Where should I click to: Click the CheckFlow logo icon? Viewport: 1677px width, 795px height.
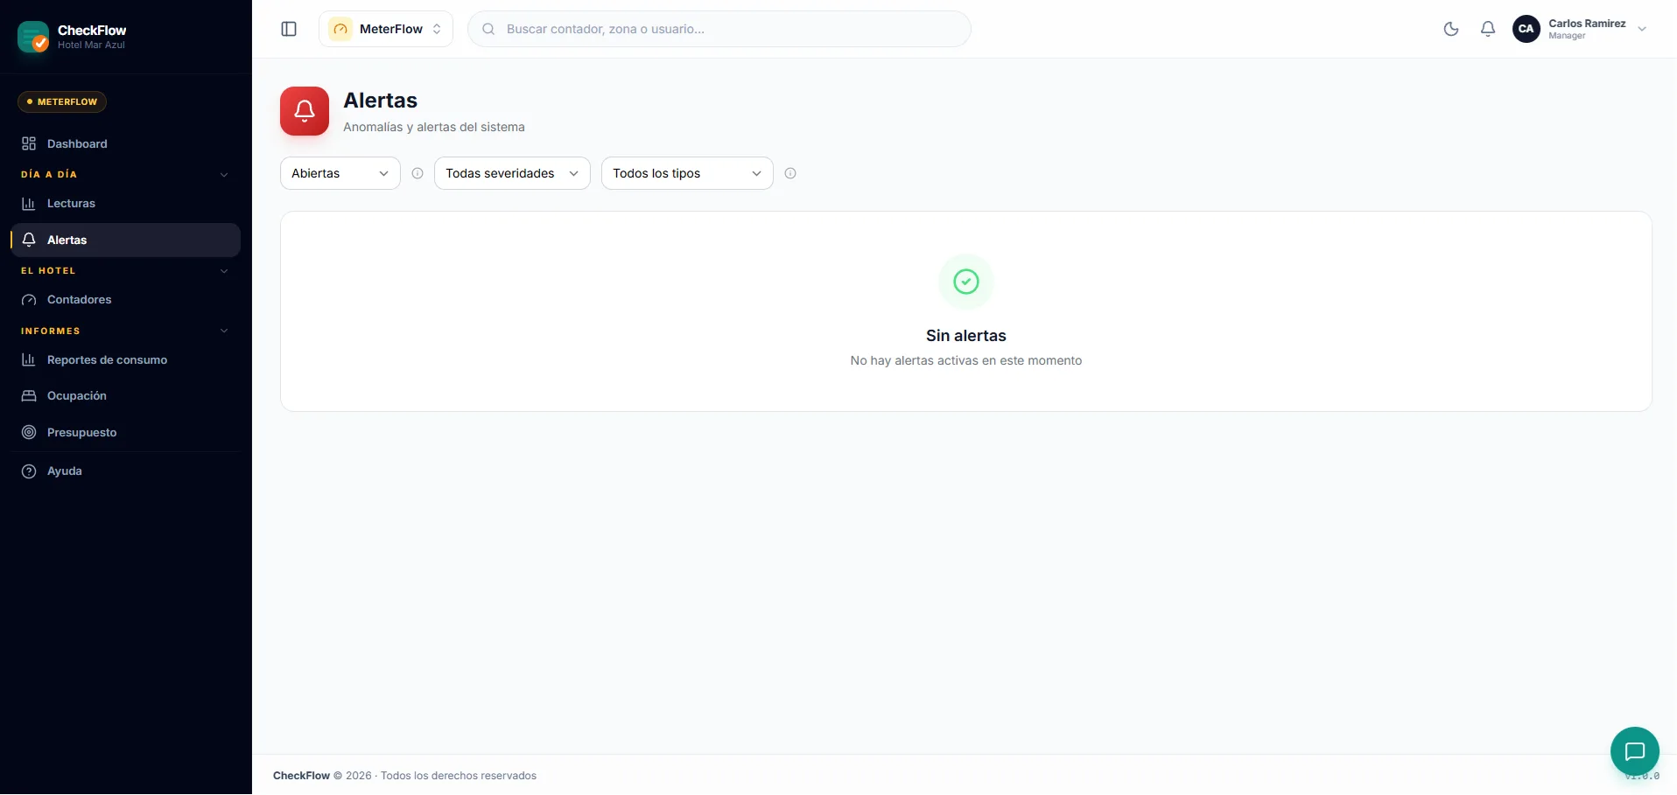pyautogui.click(x=33, y=37)
